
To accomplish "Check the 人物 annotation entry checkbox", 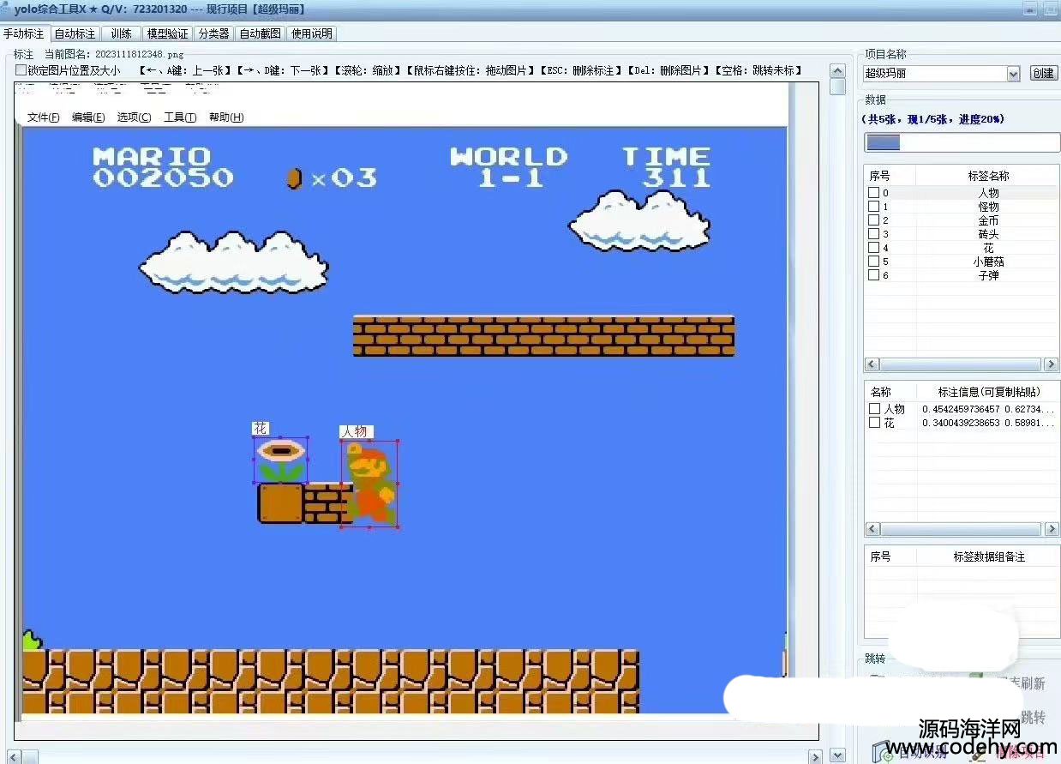I will coord(874,409).
